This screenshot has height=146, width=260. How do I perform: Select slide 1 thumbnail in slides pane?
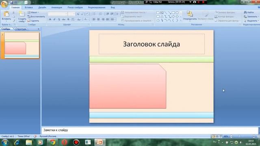pyautogui.click(x=22, y=45)
